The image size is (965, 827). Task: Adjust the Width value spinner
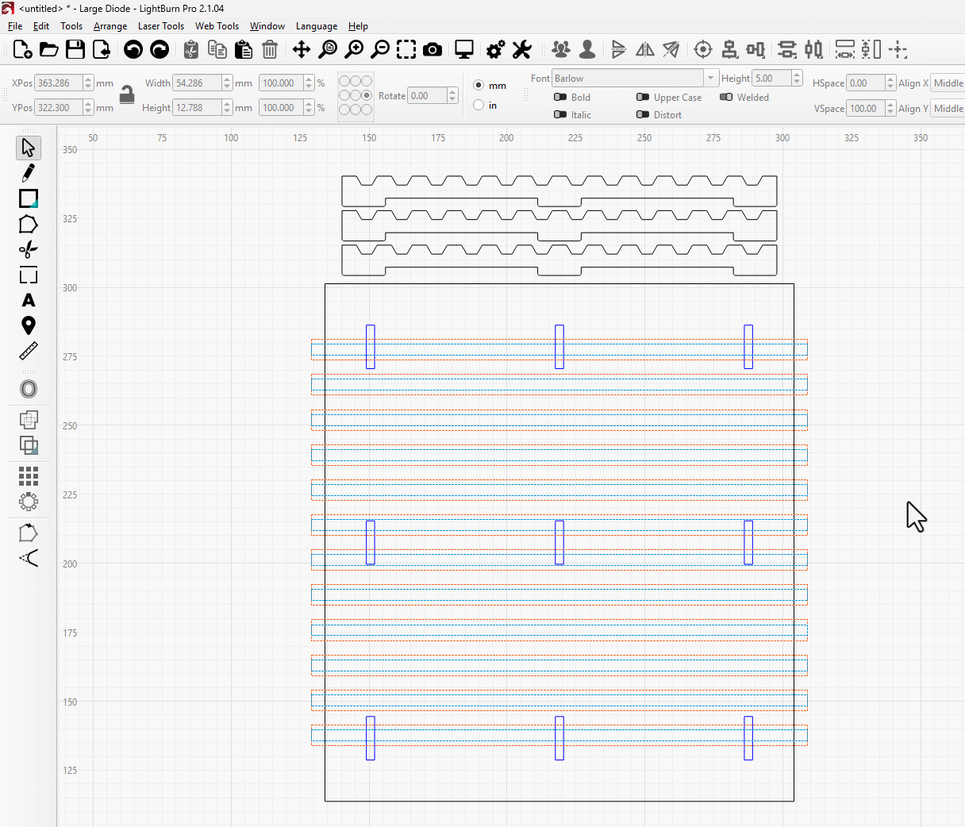227,83
